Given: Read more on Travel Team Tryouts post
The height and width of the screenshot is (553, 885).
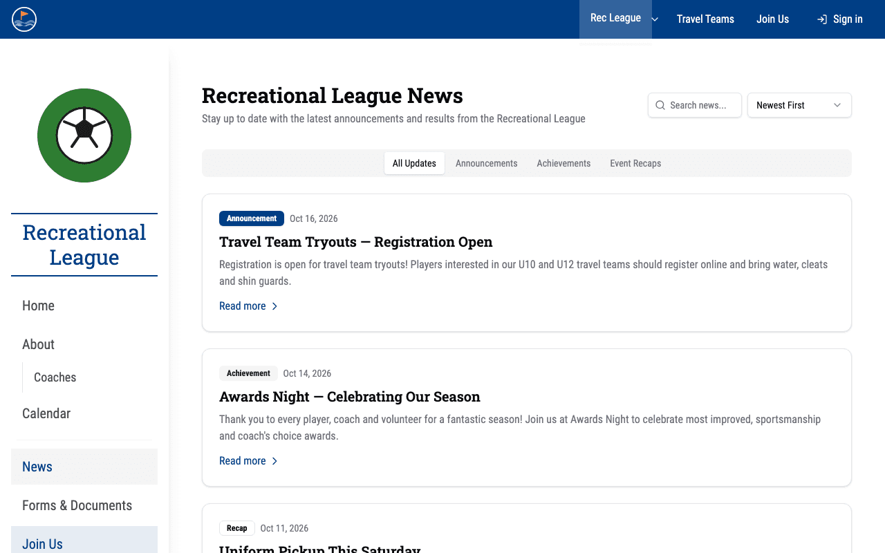Looking at the screenshot, I should coord(248,306).
